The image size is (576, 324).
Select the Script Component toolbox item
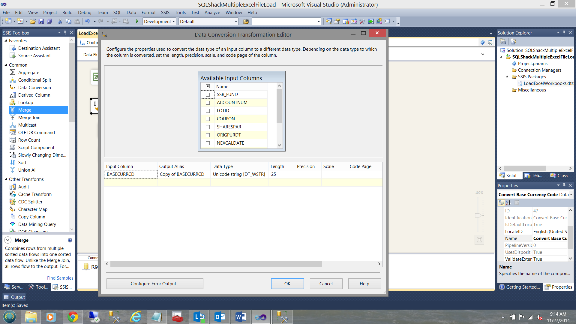pos(36,148)
